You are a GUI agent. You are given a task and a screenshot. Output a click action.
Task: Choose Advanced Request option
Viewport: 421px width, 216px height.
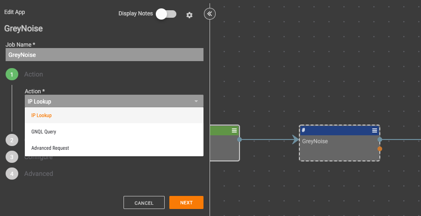114,148
